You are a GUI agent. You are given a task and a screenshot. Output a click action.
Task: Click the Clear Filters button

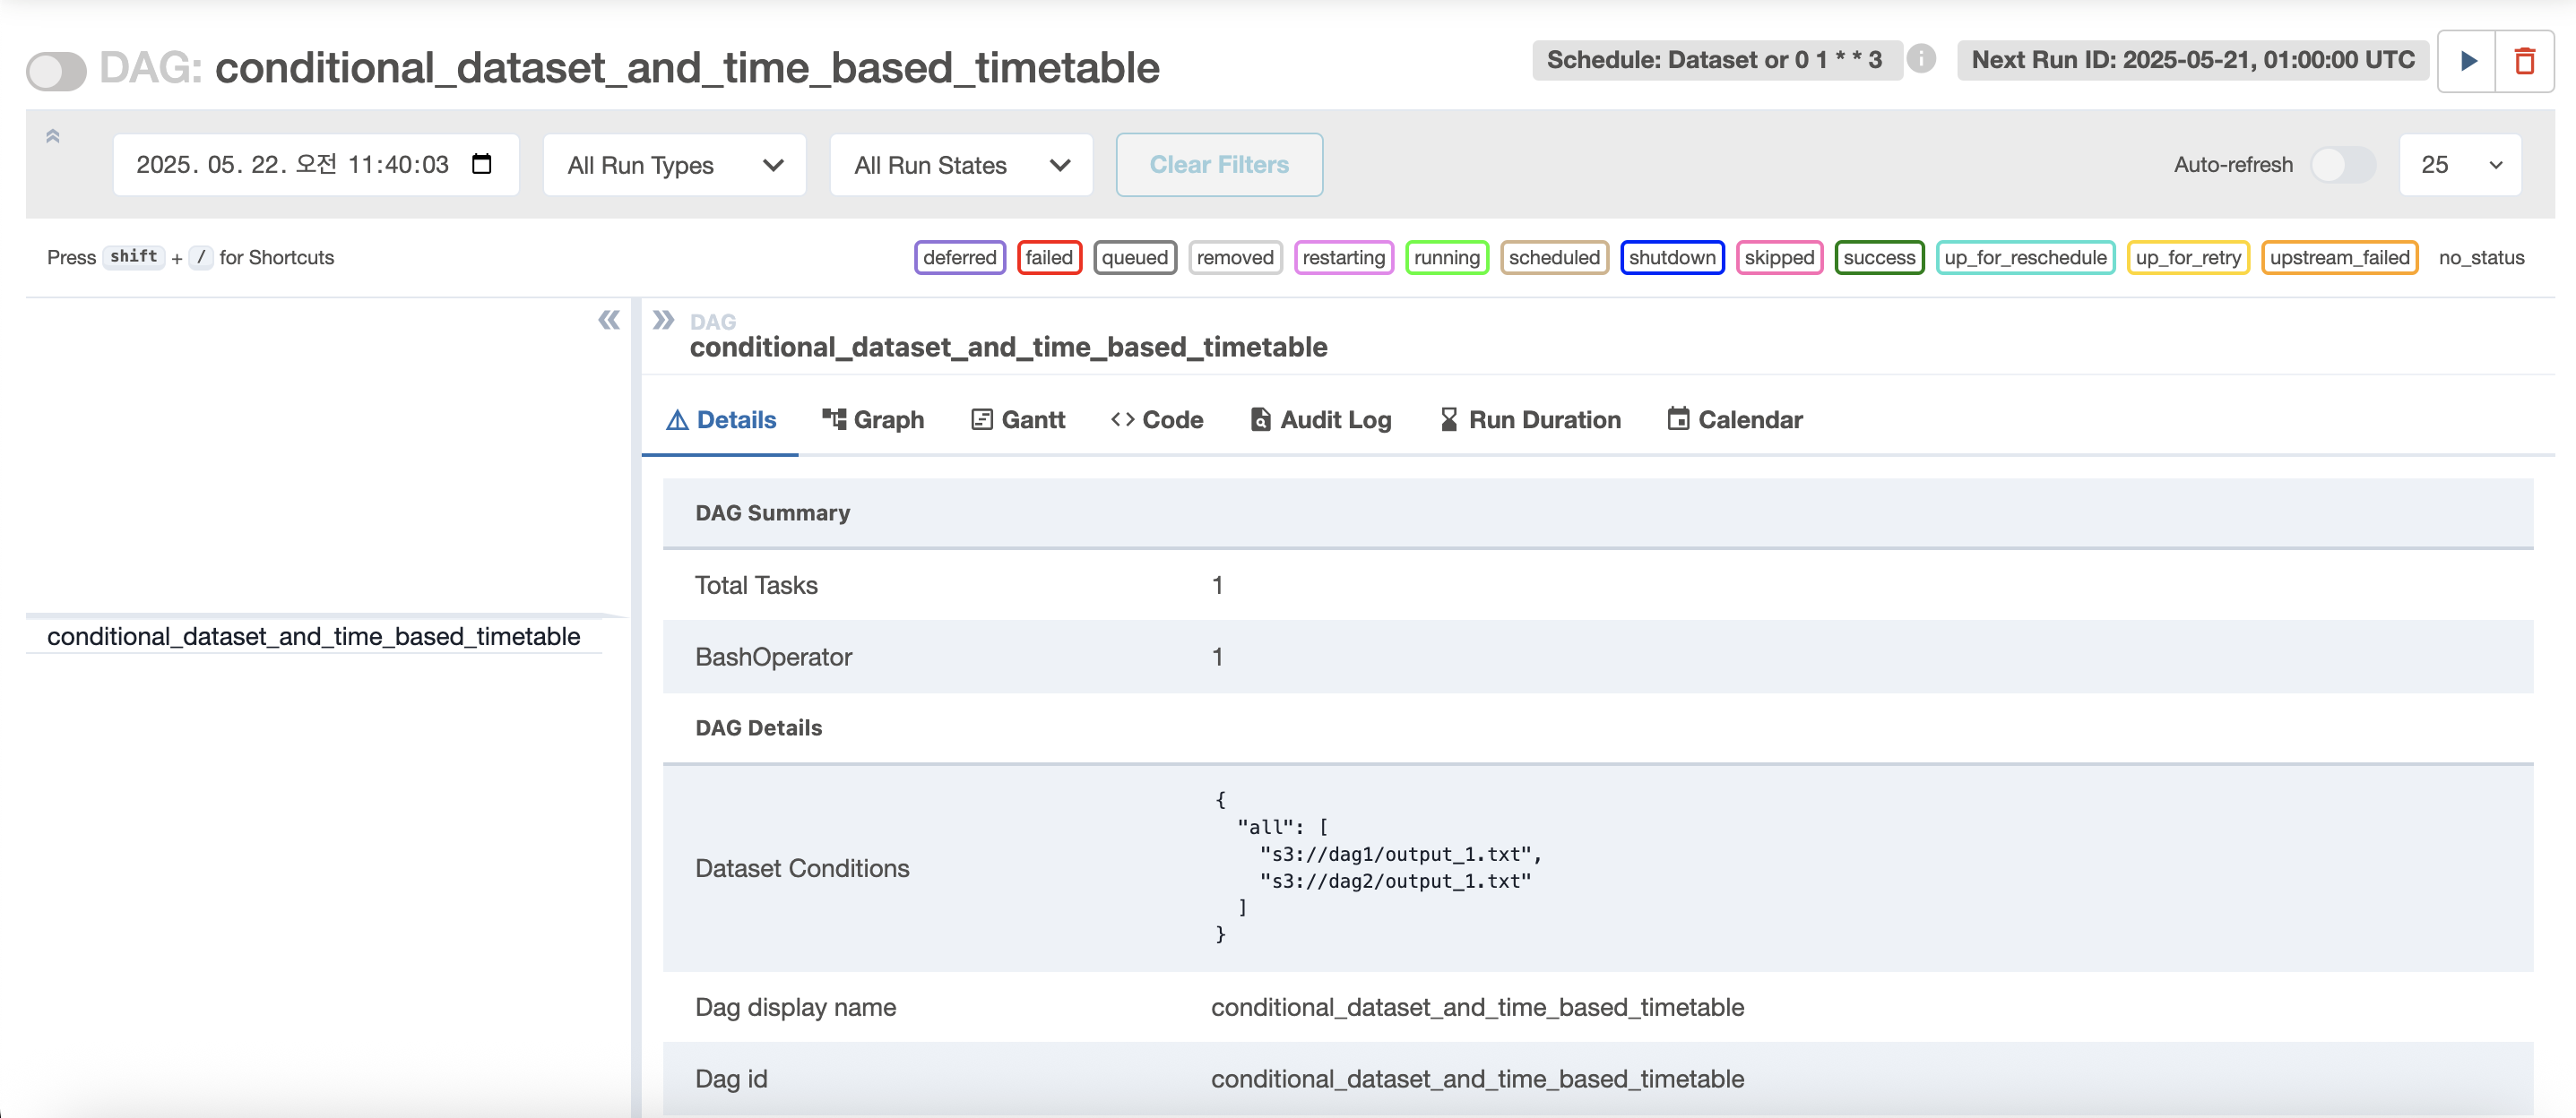tap(1219, 165)
